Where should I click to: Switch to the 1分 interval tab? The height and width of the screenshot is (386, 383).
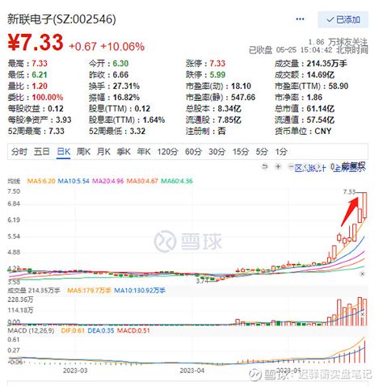(x=281, y=152)
